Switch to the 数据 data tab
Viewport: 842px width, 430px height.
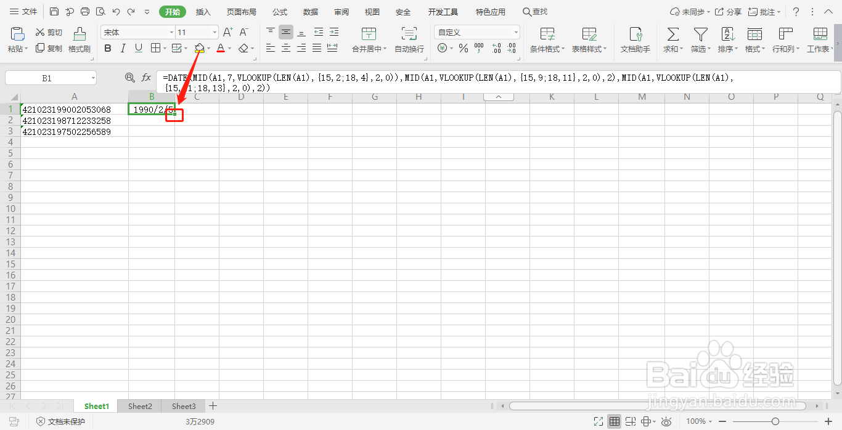coord(311,12)
